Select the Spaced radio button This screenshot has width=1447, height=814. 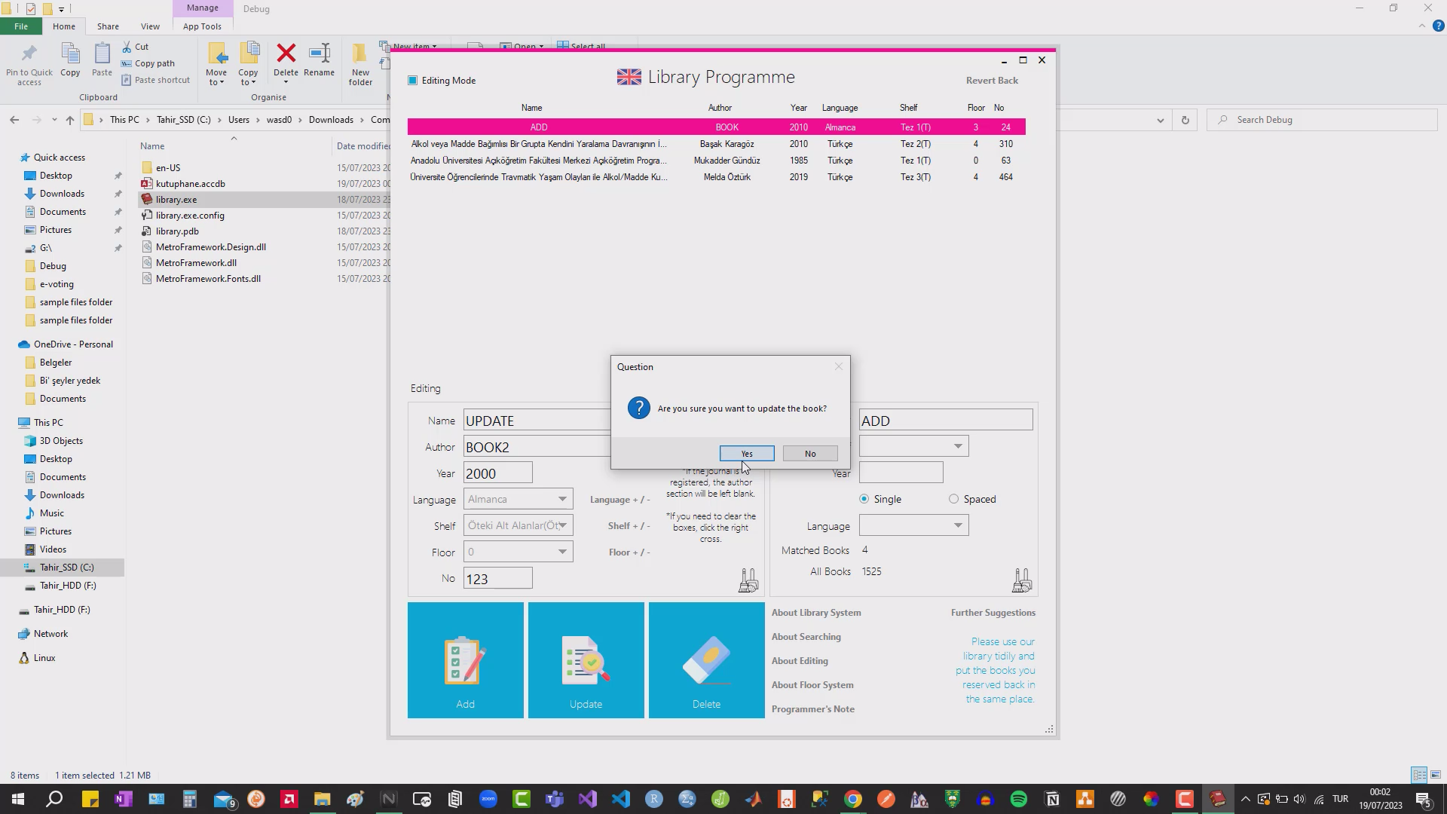click(x=954, y=499)
